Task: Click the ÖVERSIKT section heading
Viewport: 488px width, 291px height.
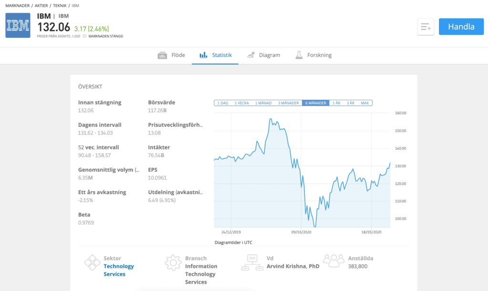Action: click(90, 87)
